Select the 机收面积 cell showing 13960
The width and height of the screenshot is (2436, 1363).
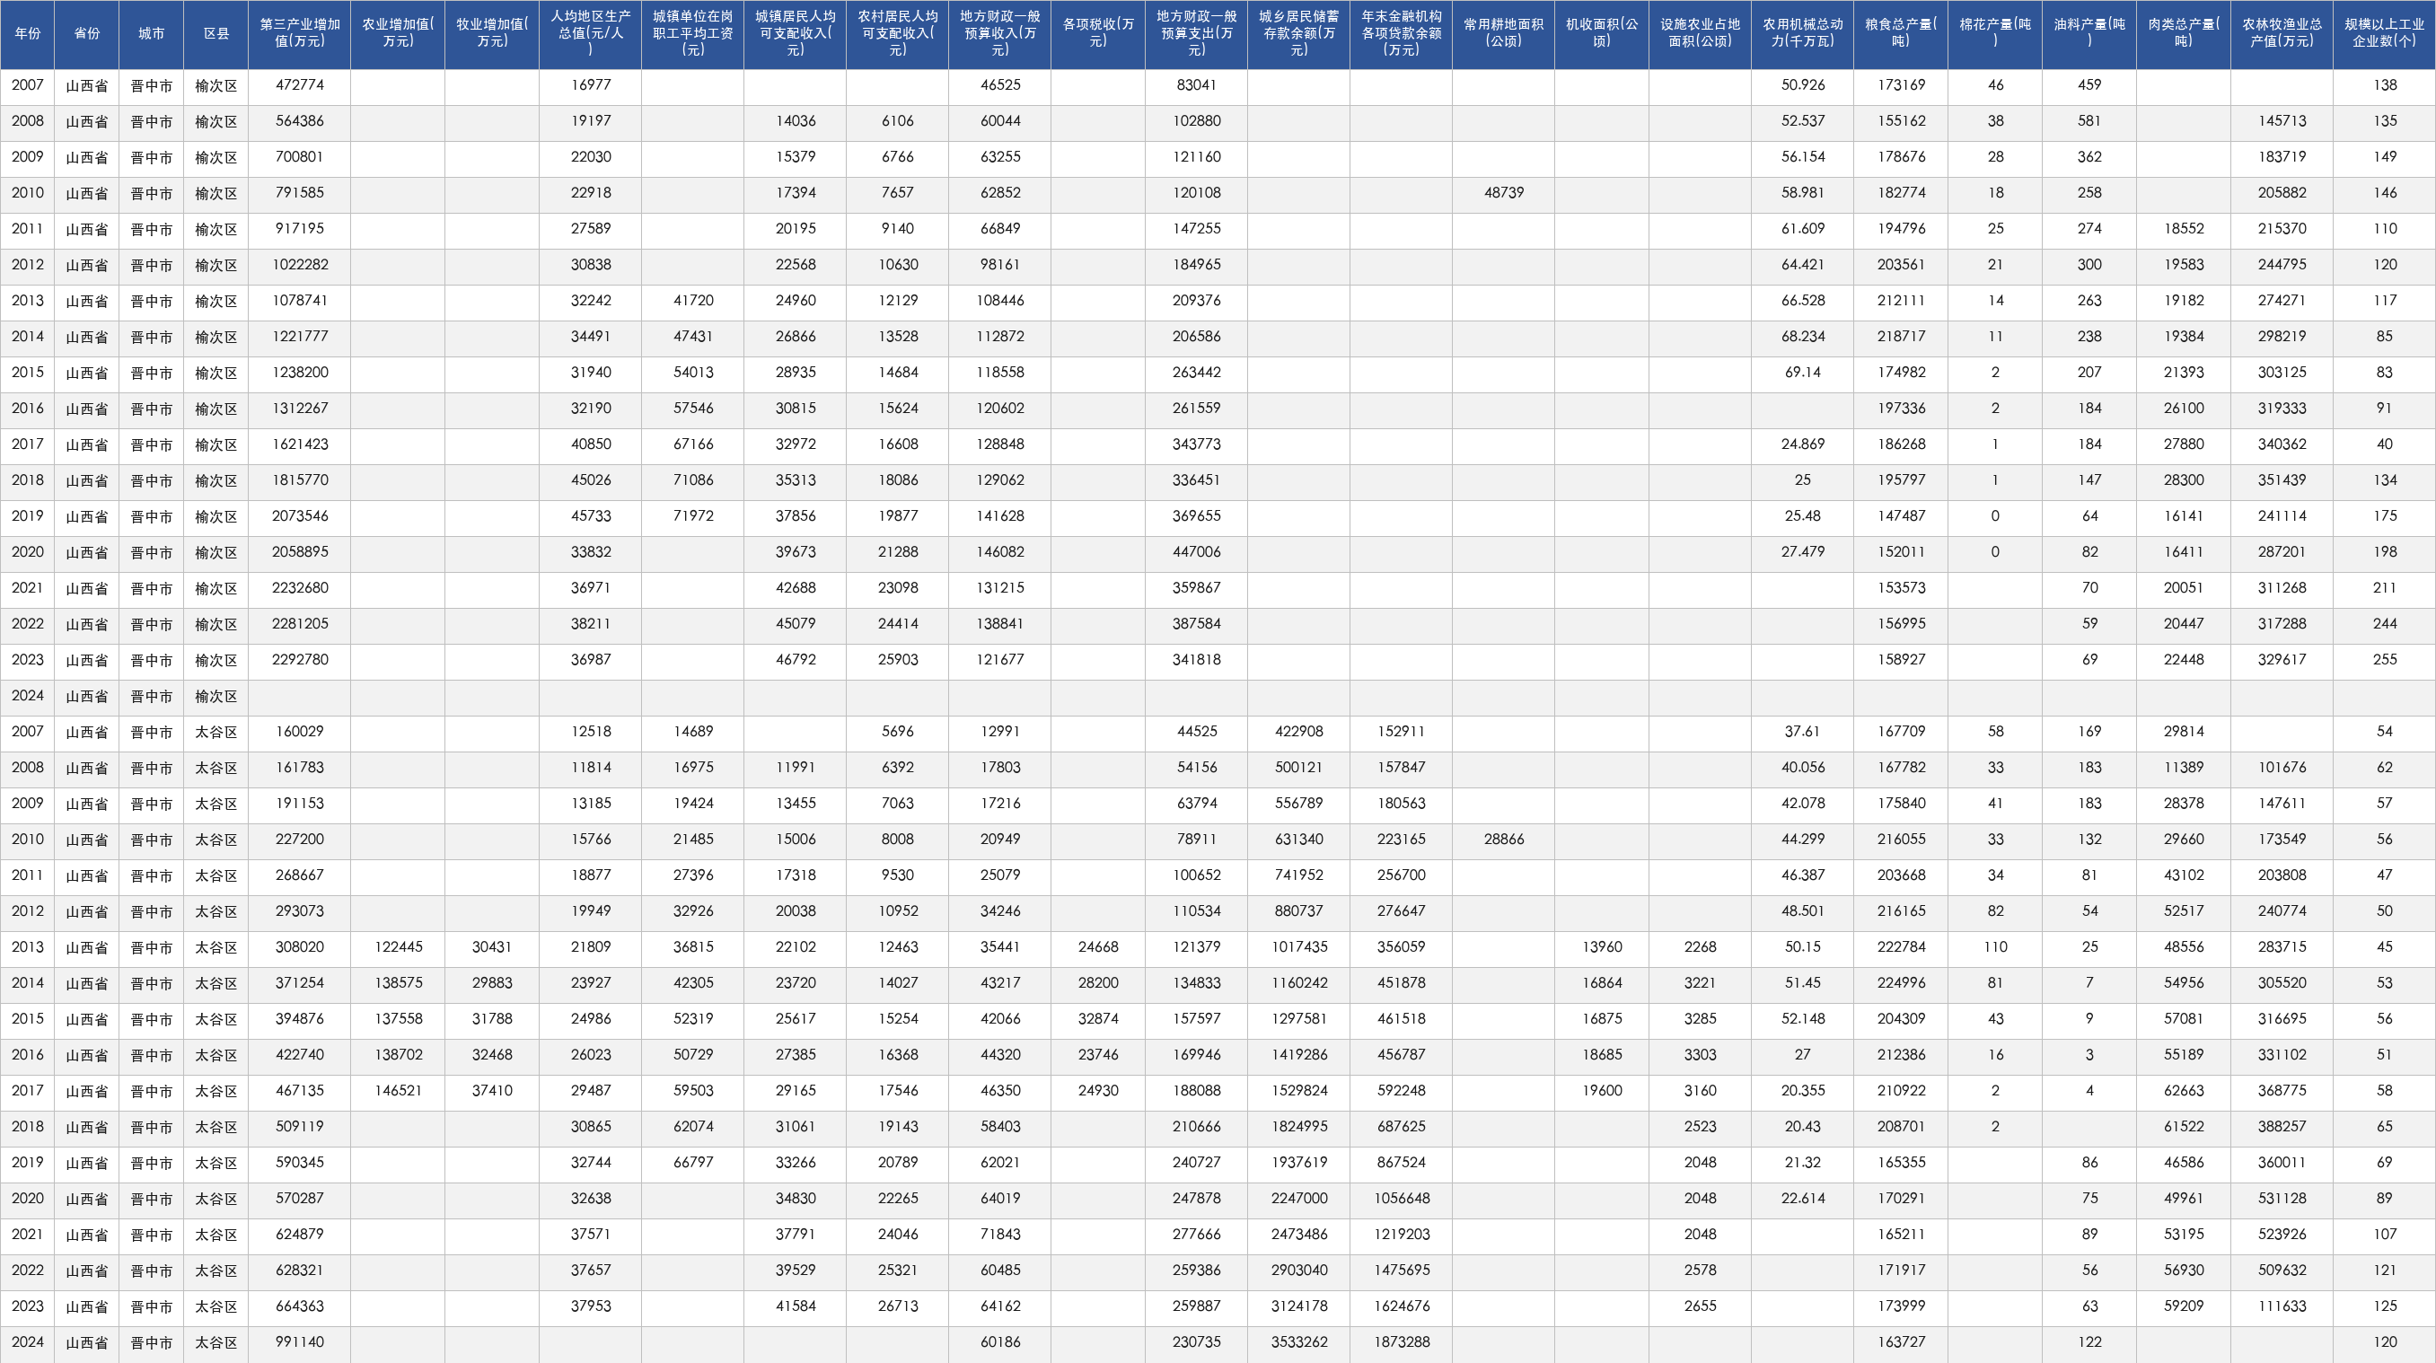click(x=1602, y=946)
